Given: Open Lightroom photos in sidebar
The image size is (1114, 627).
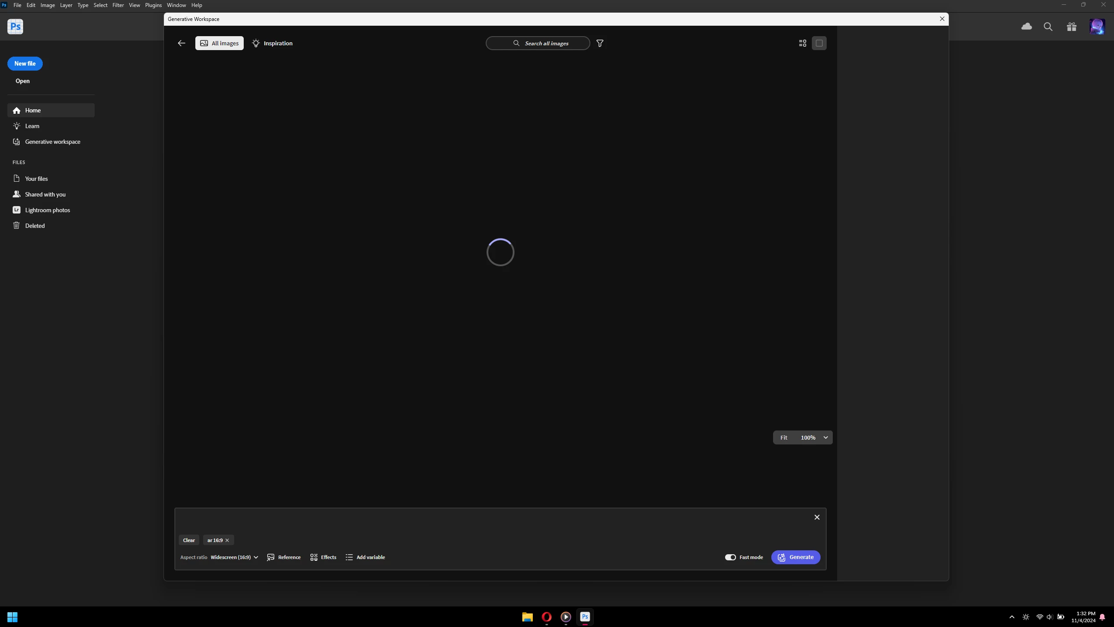Looking at the screenshot, I should click(x=47, y=210).
